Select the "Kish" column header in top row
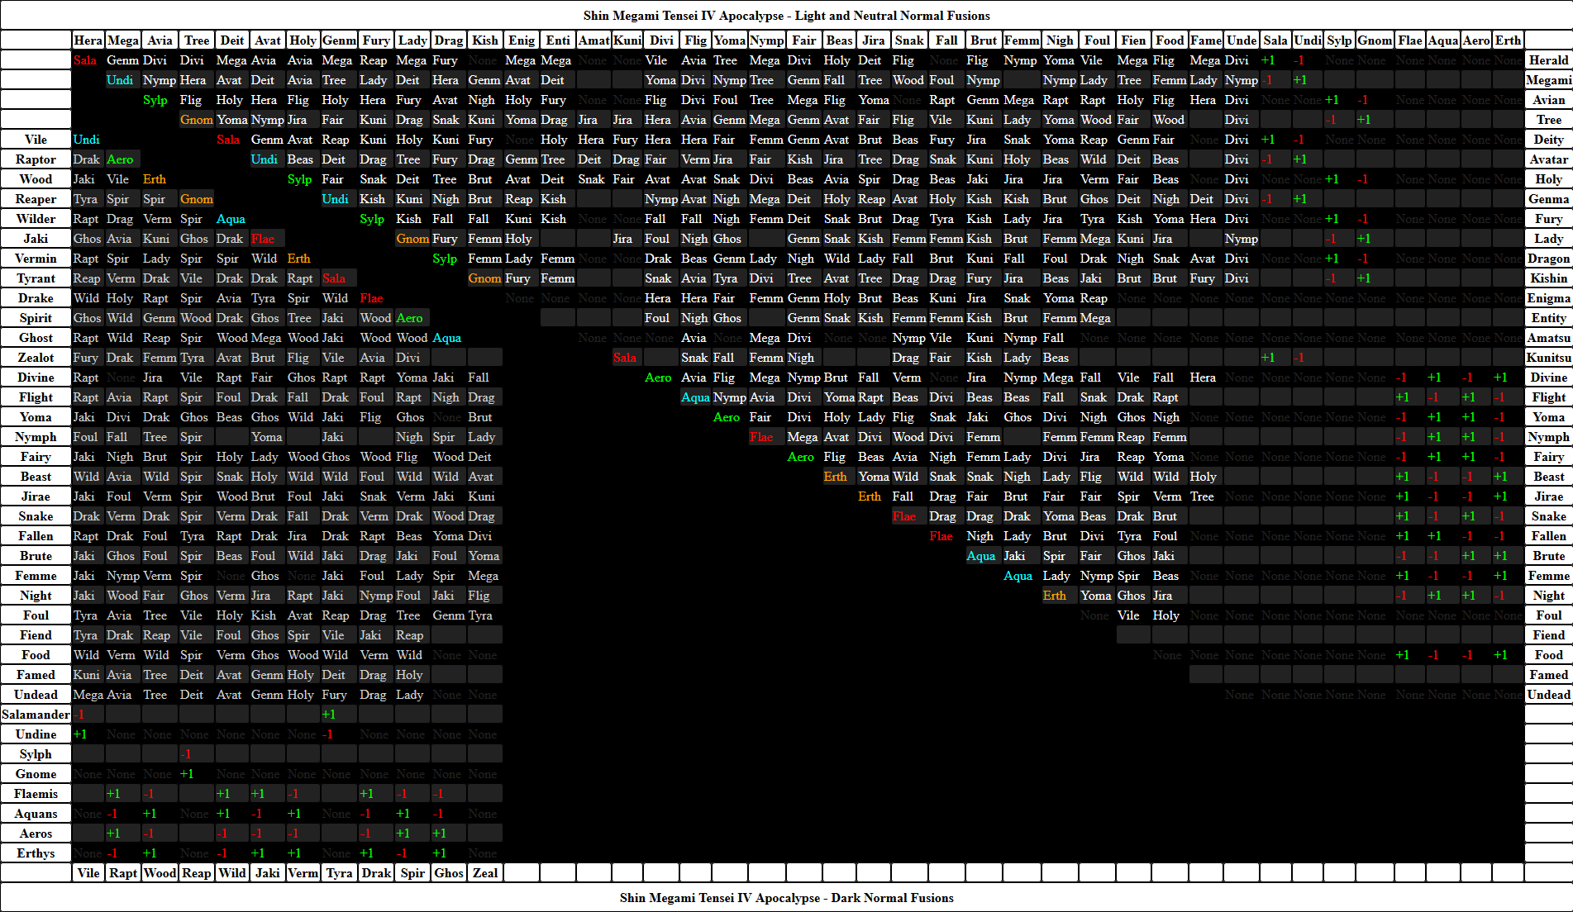 click(x=485, y=40)
